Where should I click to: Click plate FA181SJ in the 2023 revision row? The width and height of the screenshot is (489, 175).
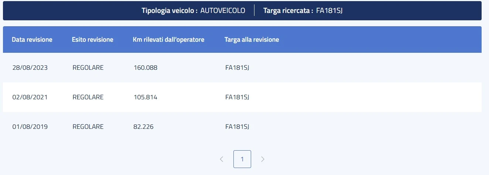(x=237, y=68)
